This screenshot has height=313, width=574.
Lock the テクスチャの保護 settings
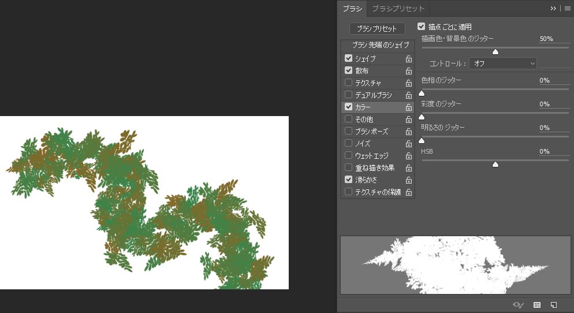pyautogui.click(x=408, y=192)
